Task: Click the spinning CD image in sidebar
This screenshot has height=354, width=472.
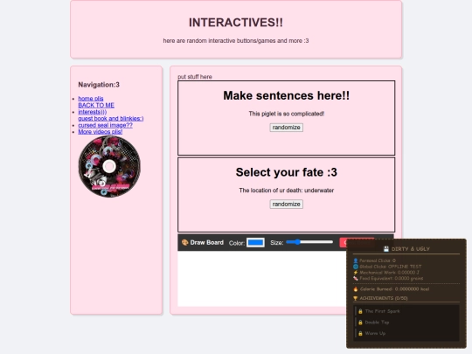Action: tap(109, 166)
